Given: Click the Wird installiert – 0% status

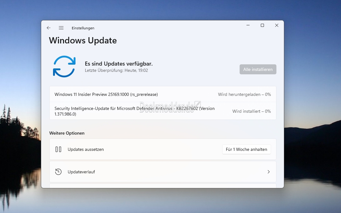Looking at the screenshot, I should 252,111.
